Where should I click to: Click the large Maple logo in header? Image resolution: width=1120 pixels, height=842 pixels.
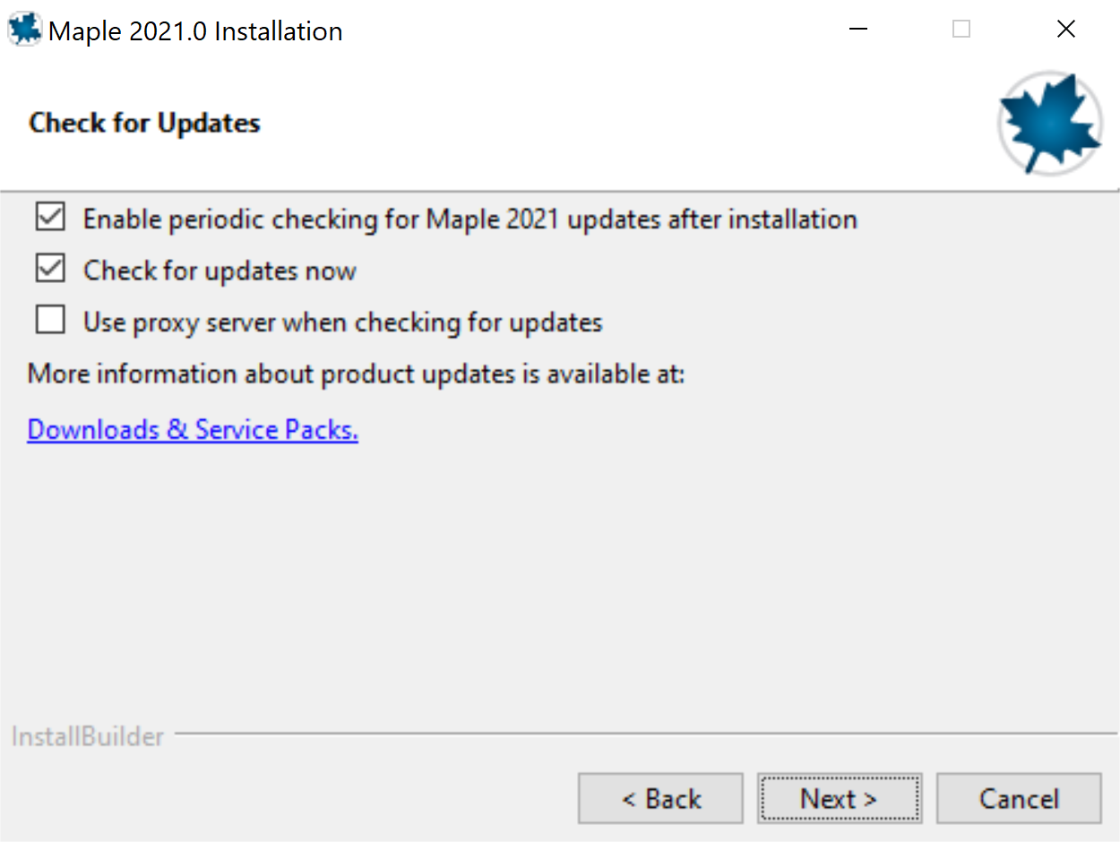[x=1049, y=125]
